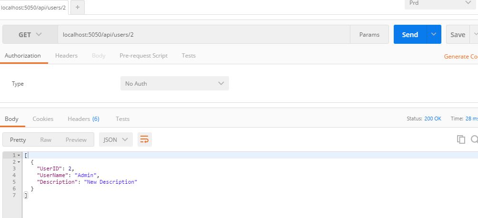This screenshot has height=218, width=478.
Task: Click the Send button
Action: click(410, 35)
